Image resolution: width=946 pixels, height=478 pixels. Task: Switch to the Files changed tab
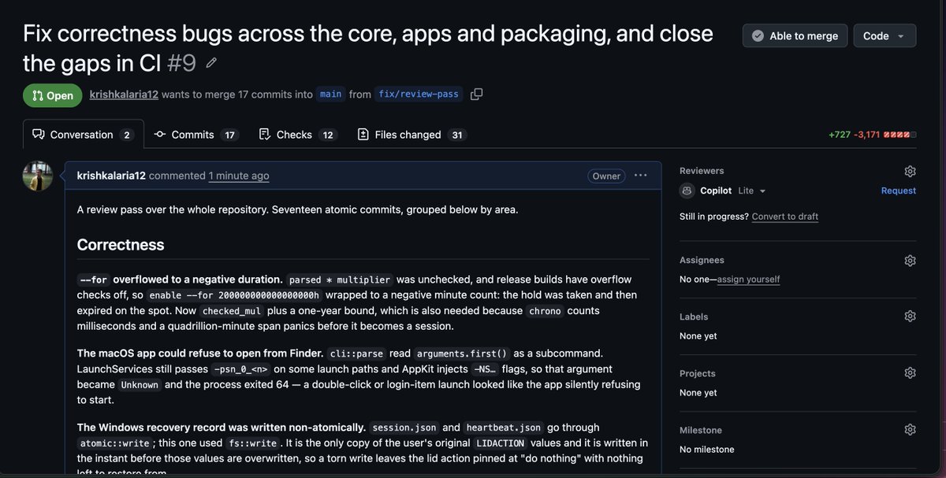[411, 135]
